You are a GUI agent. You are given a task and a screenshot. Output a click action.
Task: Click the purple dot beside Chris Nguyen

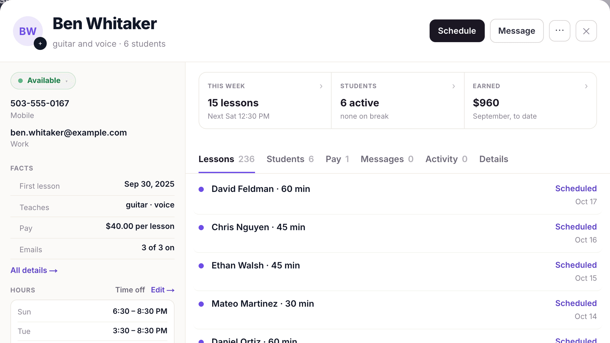tap(201, 228)
